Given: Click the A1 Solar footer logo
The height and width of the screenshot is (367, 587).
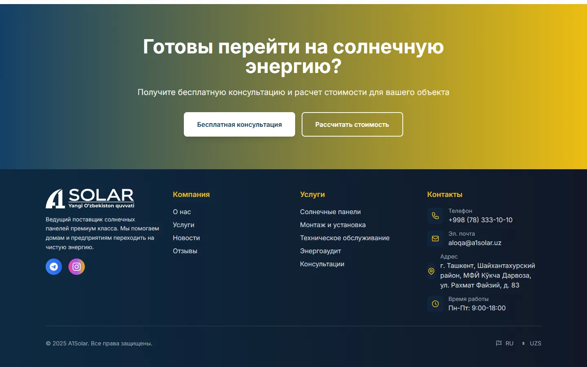Looking at the screenshot, I should tap(90, 199).
